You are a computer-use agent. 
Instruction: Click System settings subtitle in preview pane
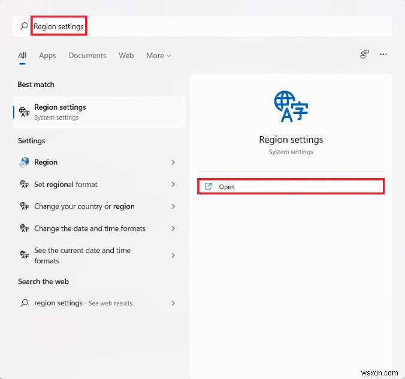pos(291,152)
